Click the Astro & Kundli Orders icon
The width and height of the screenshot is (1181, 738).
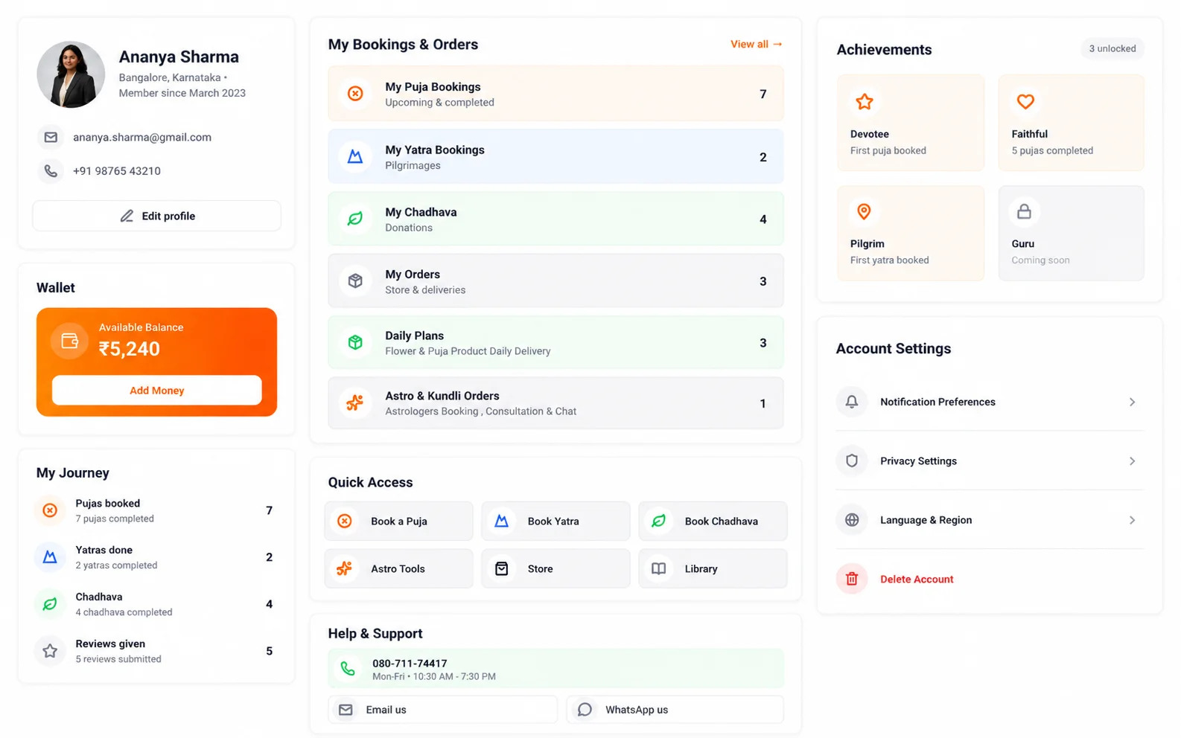[x=355, y=402]
